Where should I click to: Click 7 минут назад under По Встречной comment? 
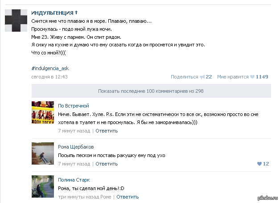point(74,131)
